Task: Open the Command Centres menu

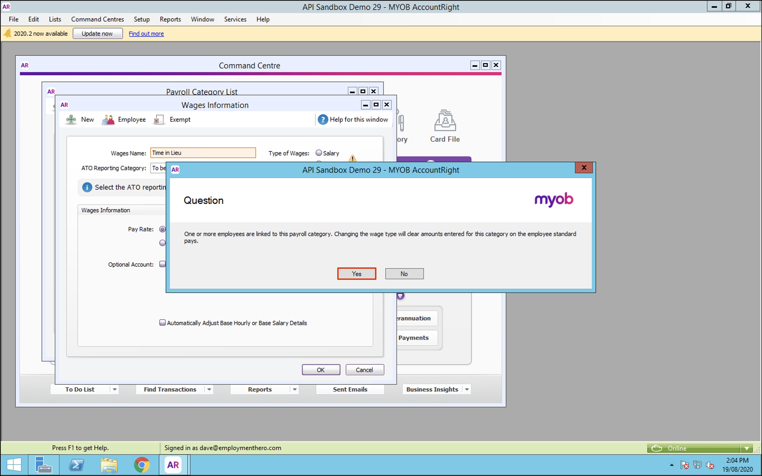Action: coord(97,19)
